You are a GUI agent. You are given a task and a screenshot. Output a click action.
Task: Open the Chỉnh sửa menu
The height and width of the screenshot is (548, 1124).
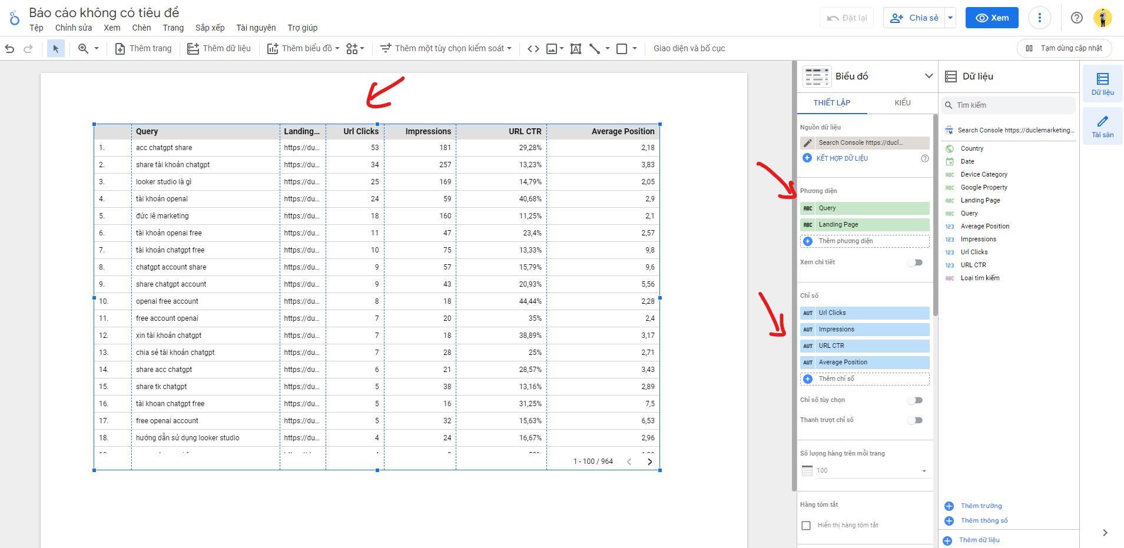click(74, 28)
